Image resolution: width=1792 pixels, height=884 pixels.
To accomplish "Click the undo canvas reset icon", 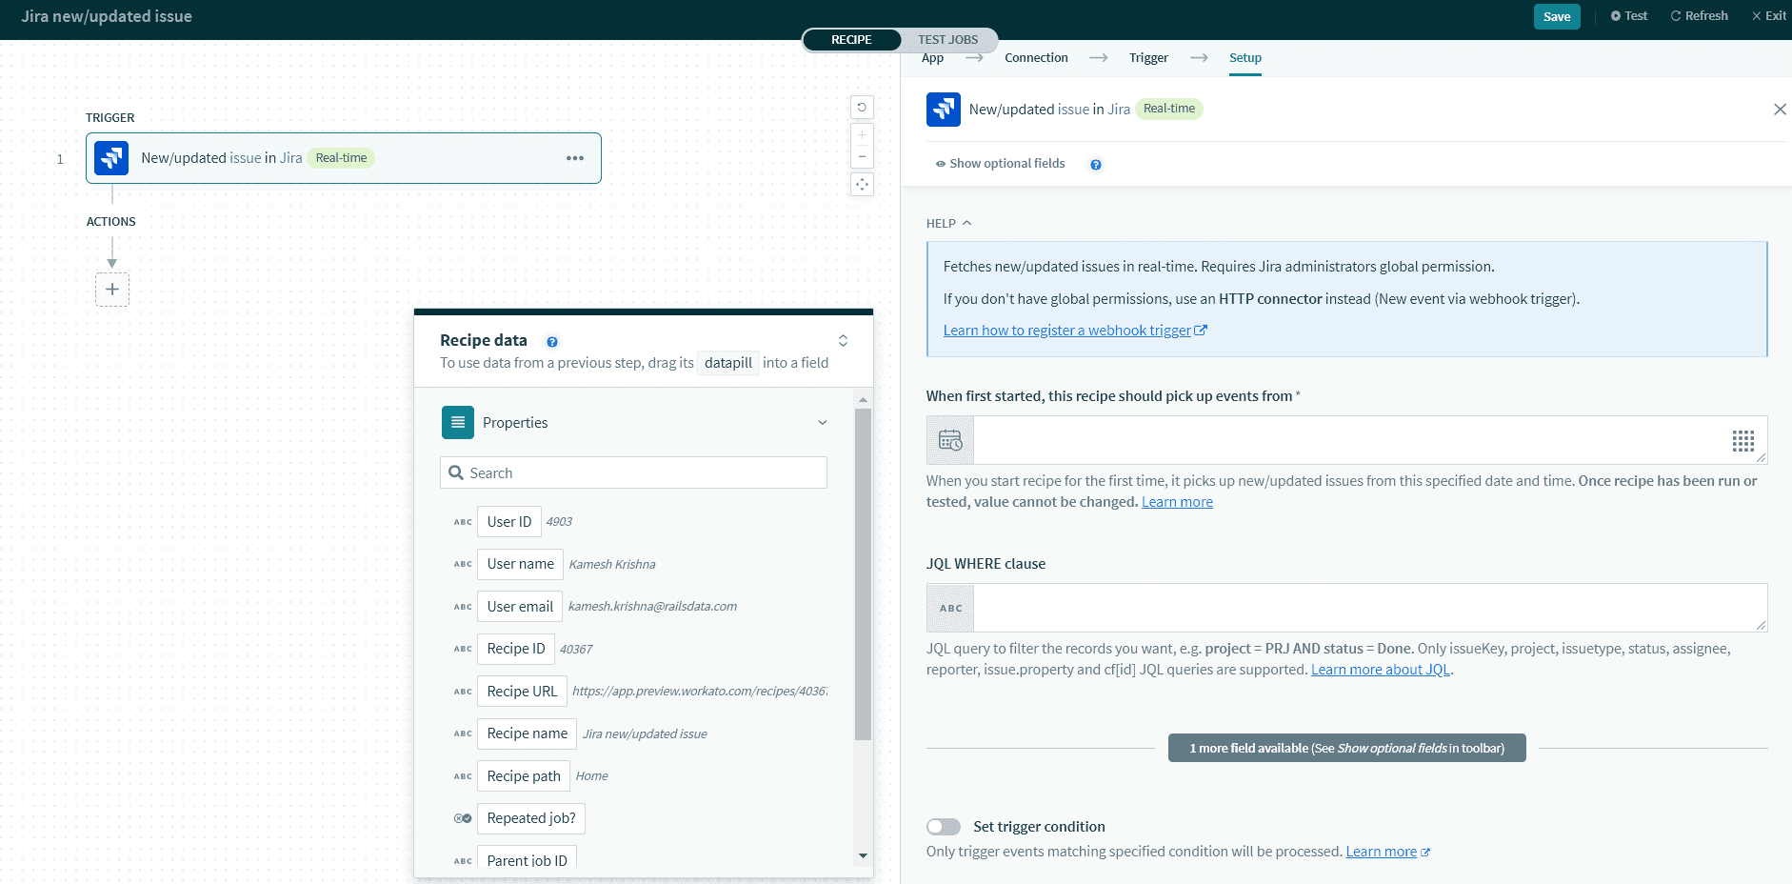I will (862, 108).
